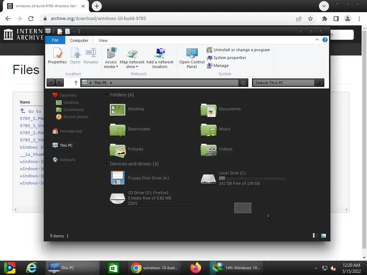Click the Search This PC field
Screen dimensions: 367x275
point(283,83)
